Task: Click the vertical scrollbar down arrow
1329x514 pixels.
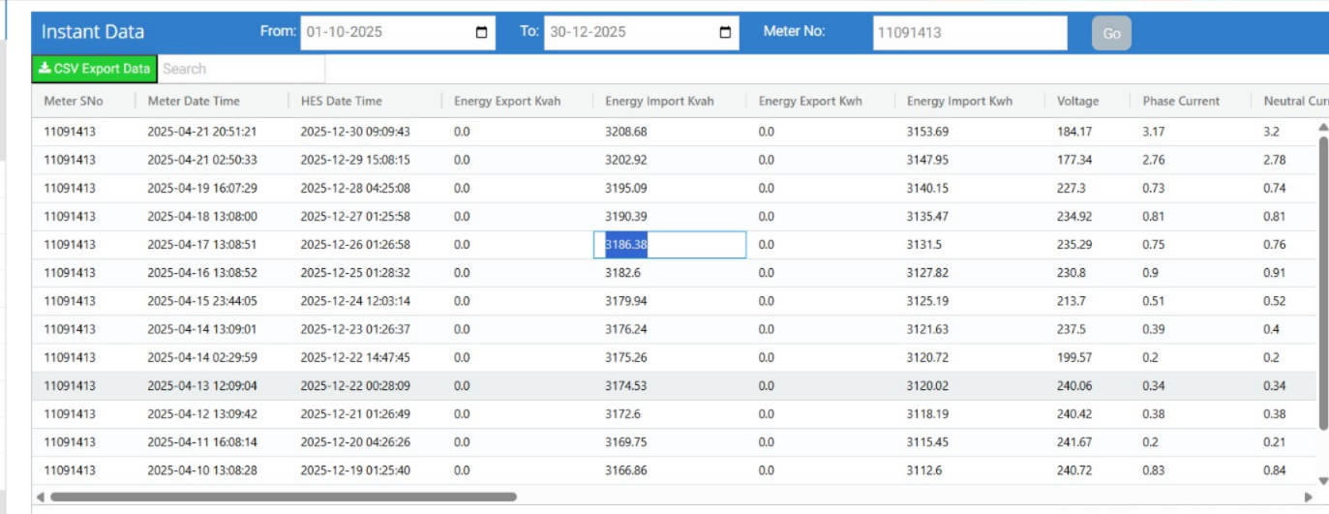Action: (1323, 481)
